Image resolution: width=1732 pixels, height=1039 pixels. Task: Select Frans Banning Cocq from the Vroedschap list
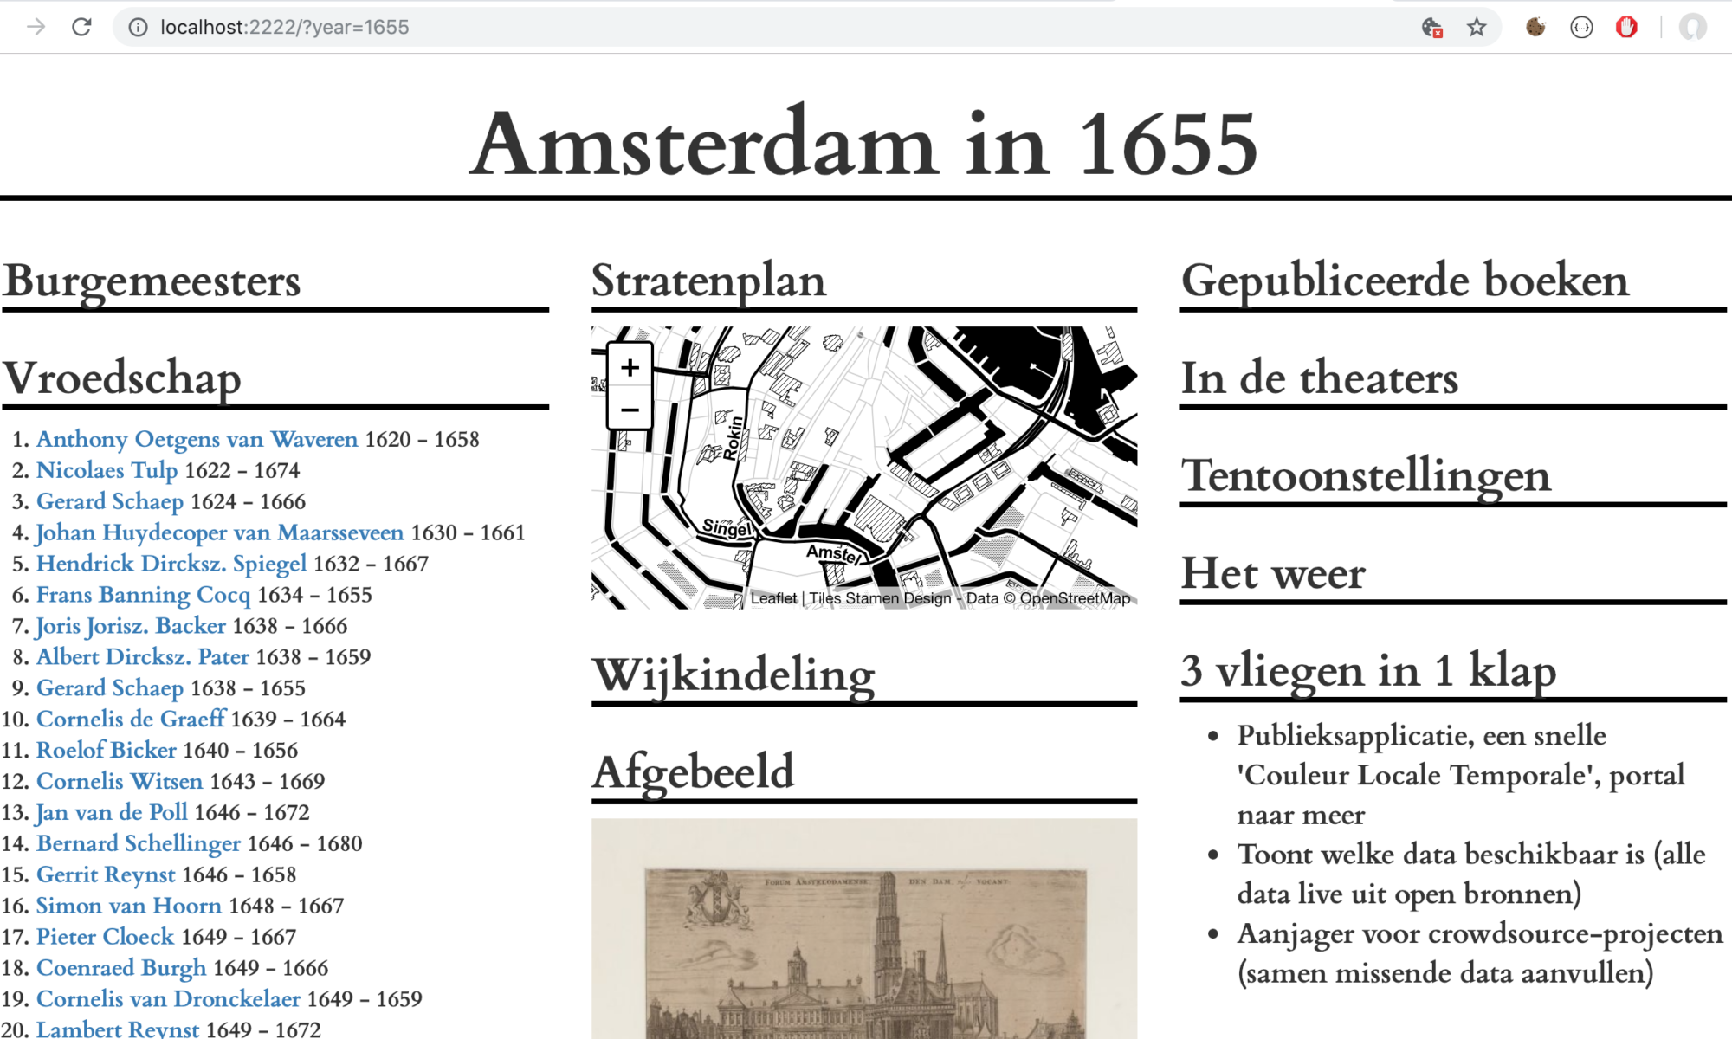(144, 595)
